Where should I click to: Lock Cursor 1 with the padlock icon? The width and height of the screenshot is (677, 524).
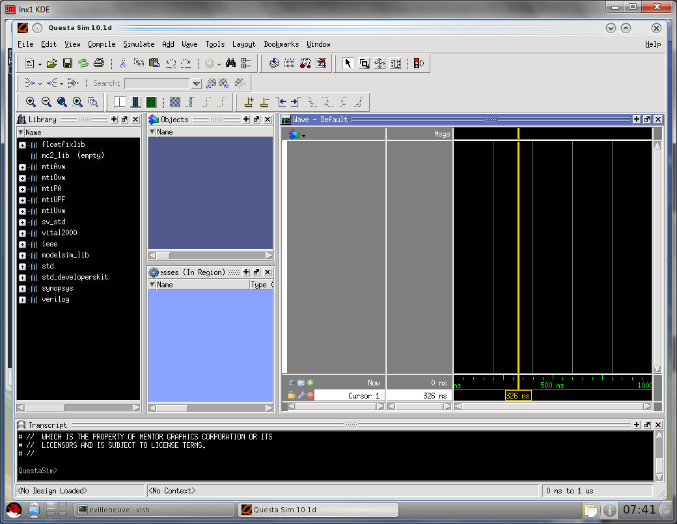[x=292, y=395]
